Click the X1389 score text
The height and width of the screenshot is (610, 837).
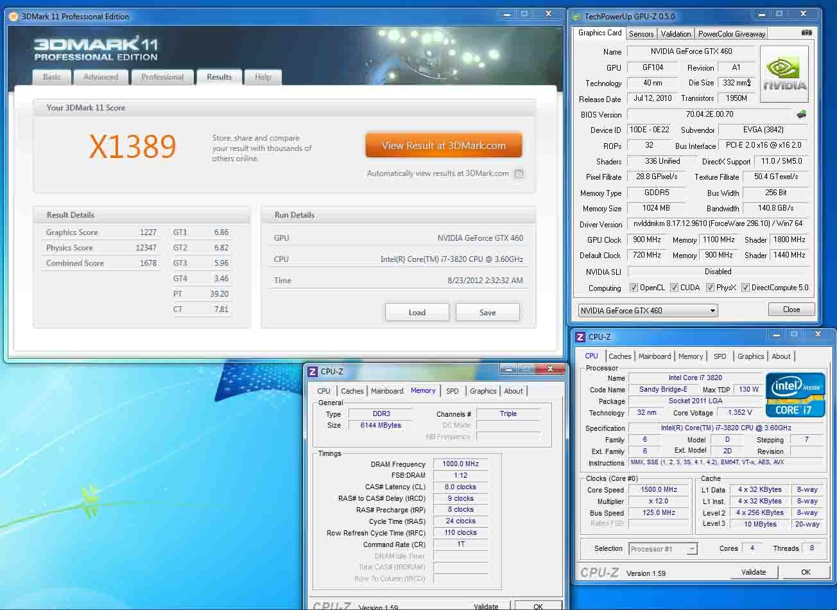tap(132, 146)
